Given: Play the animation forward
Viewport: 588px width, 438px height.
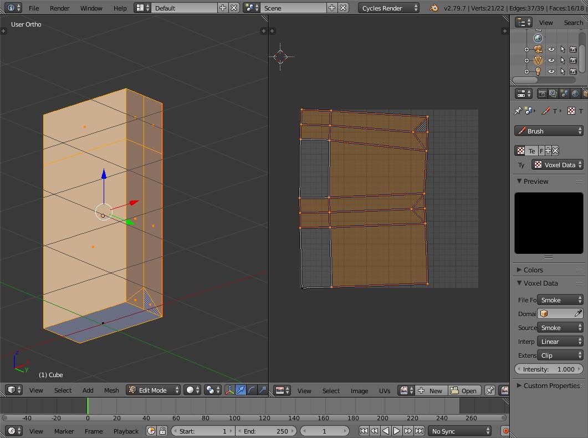Looking at the screenshot, I should tap(396, 431).
